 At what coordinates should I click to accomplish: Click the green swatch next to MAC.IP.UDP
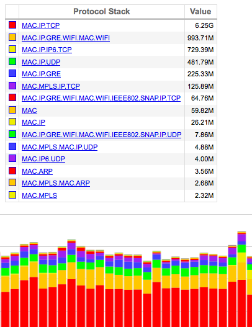click(x=12, y=61)
